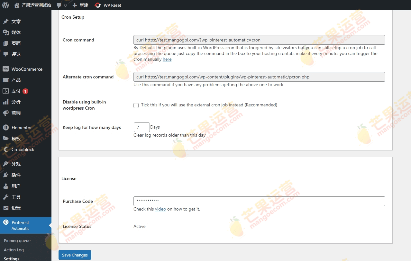The image size is (411, 261).
Task: Click the WP Reset red icon
Action: click(98, 5)
